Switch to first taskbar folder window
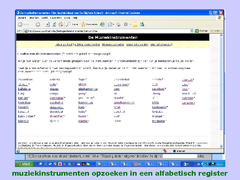 (101, 164)
